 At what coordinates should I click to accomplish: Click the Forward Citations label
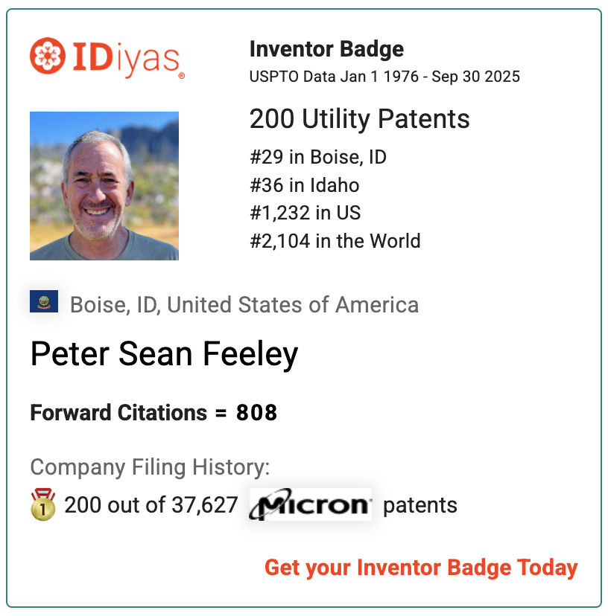pos(118,413)
